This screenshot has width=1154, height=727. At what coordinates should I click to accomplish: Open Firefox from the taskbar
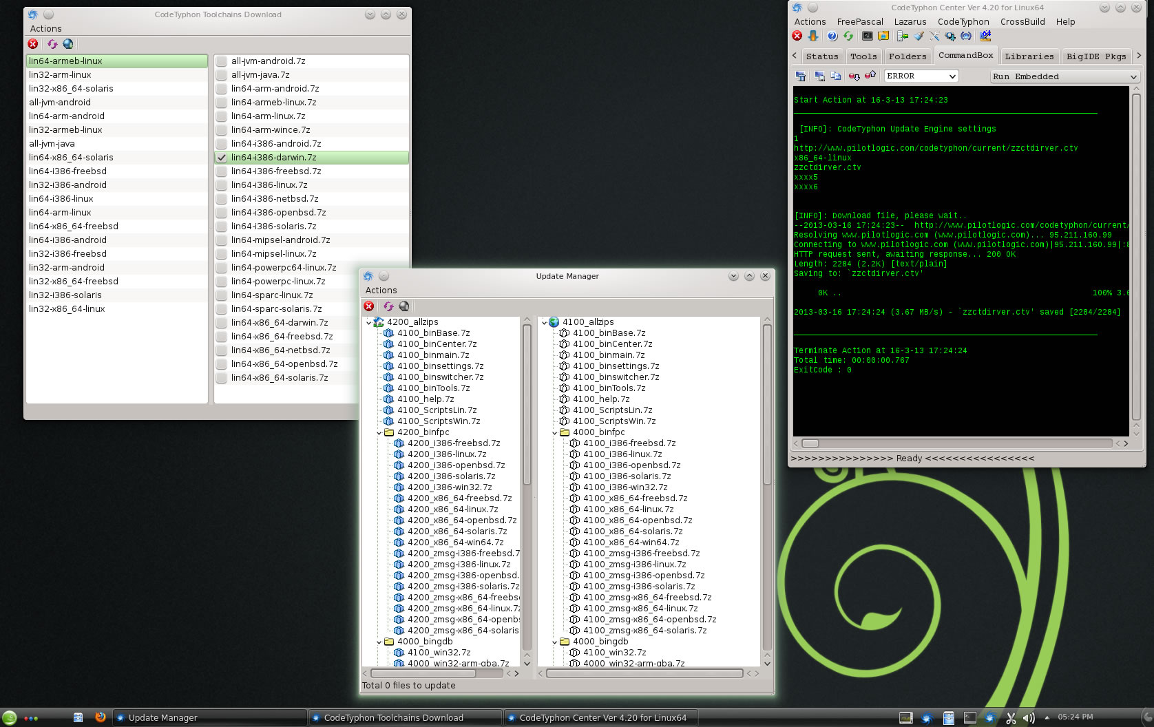tap(100, 717)
